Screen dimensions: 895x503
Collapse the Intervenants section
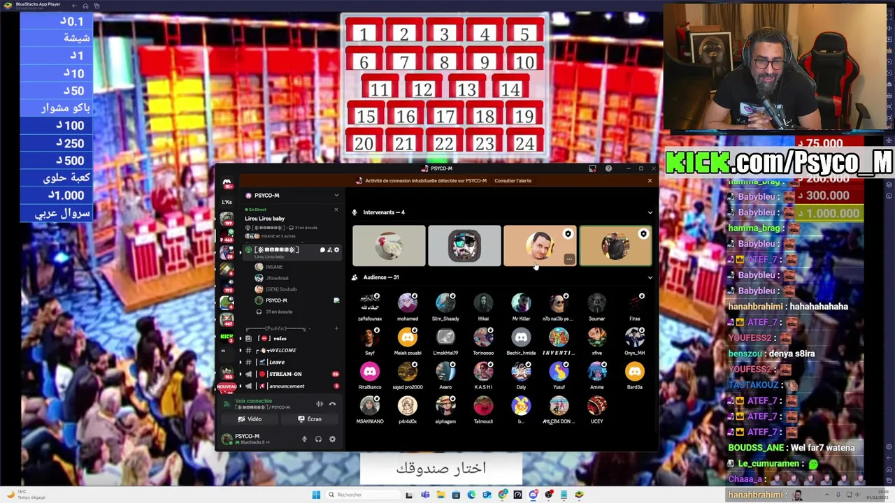650,212
